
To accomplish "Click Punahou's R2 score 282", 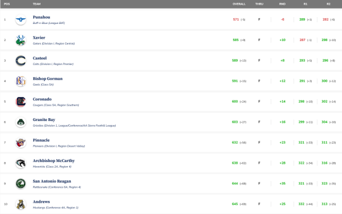I will [325, 19].
